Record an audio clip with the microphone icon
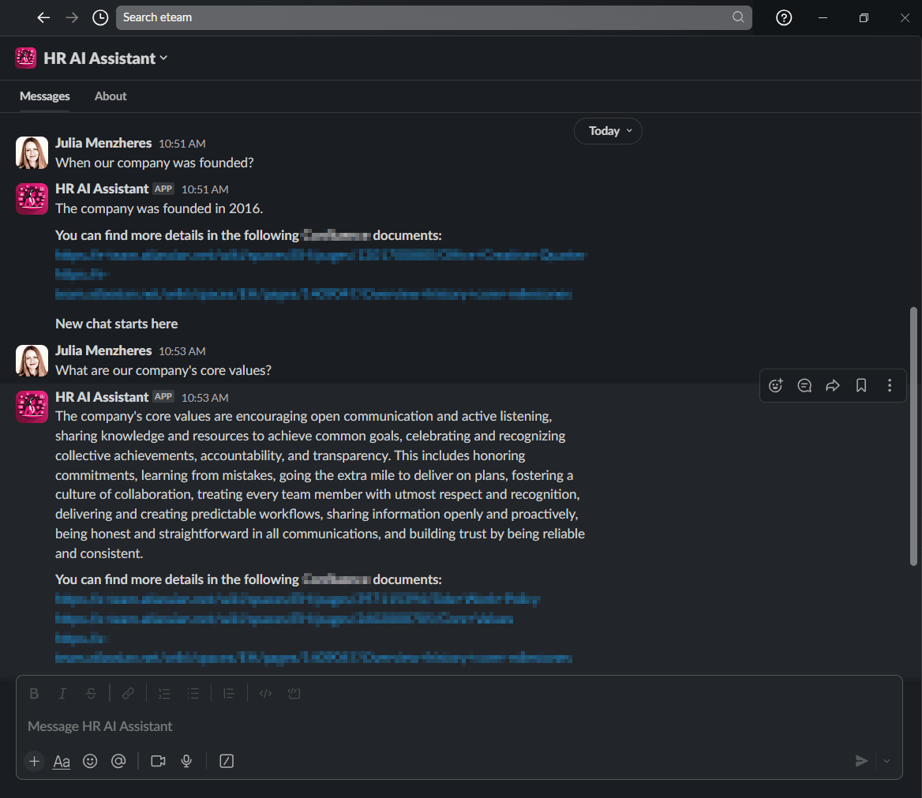This screenshot has width=922, height=798. point(186,761)
